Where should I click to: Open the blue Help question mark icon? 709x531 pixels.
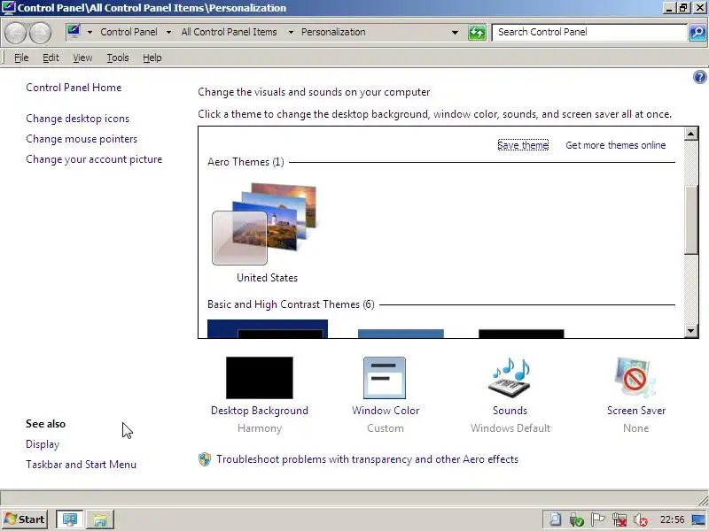(699, 77)
